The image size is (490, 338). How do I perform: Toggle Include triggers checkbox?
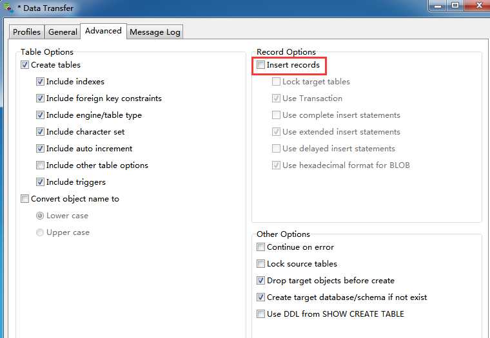40,182
